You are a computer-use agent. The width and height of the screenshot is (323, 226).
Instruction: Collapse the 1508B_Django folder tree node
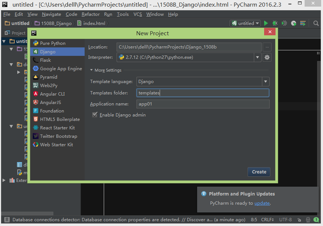click(x=11, y=49)
